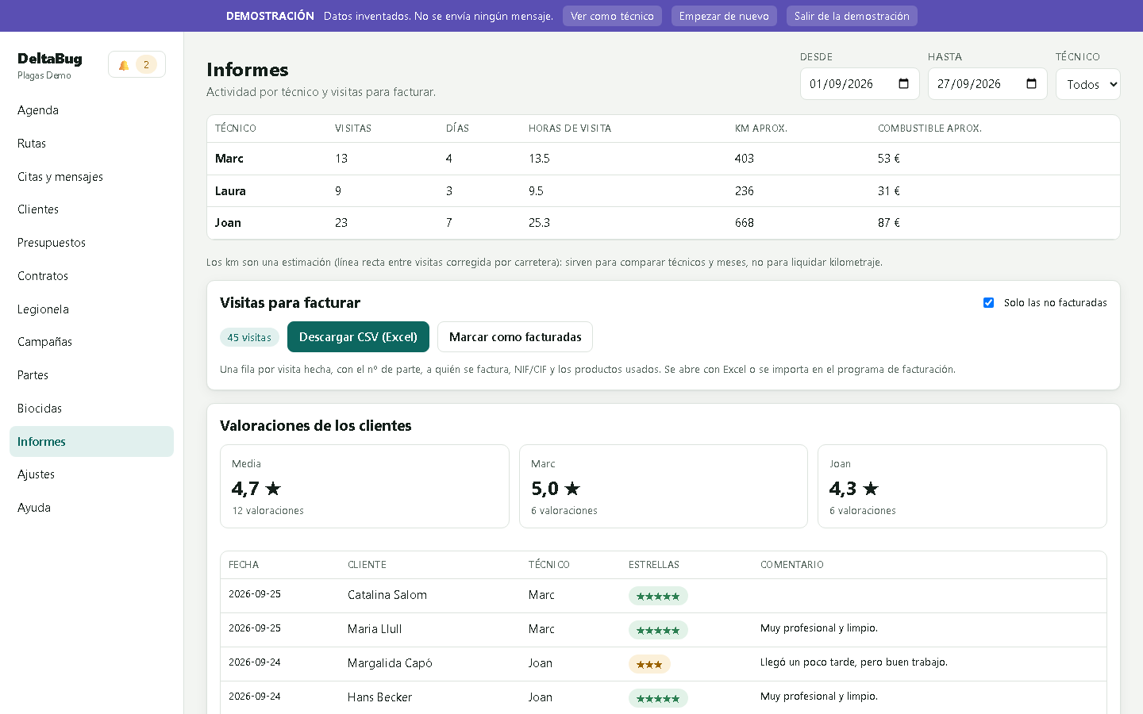Click the '668' km value for Joan

[745, 223]
